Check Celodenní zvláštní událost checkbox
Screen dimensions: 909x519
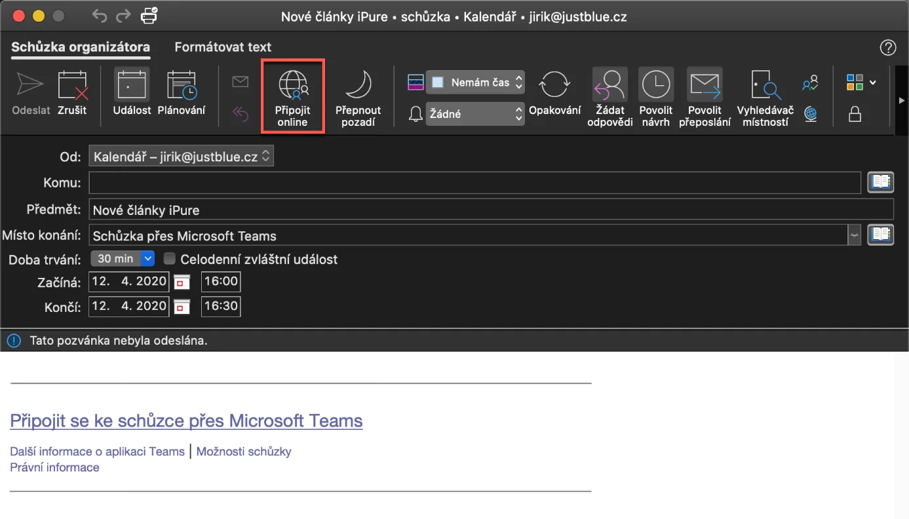pos(169,259)
